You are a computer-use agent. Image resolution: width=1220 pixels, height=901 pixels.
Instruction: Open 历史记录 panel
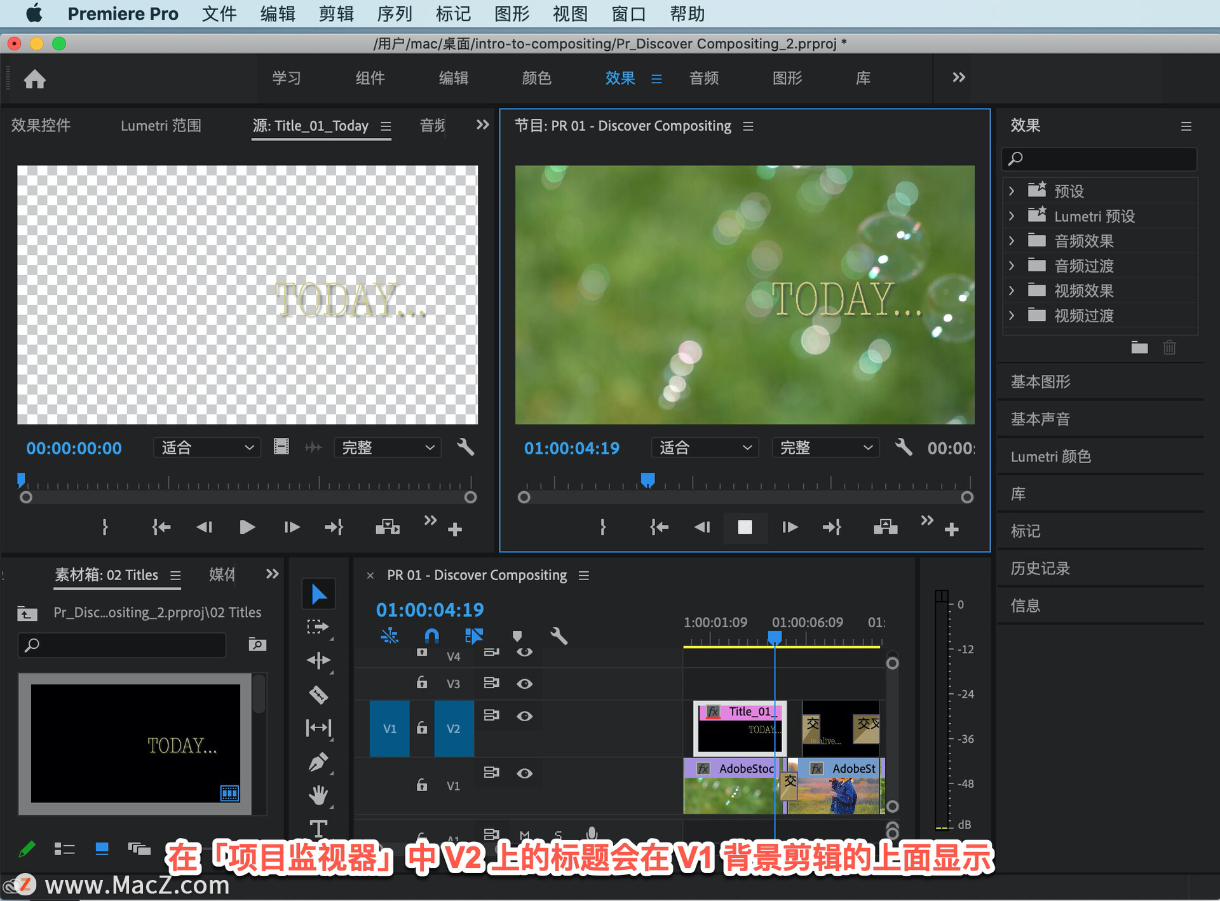pos(1040,569)
